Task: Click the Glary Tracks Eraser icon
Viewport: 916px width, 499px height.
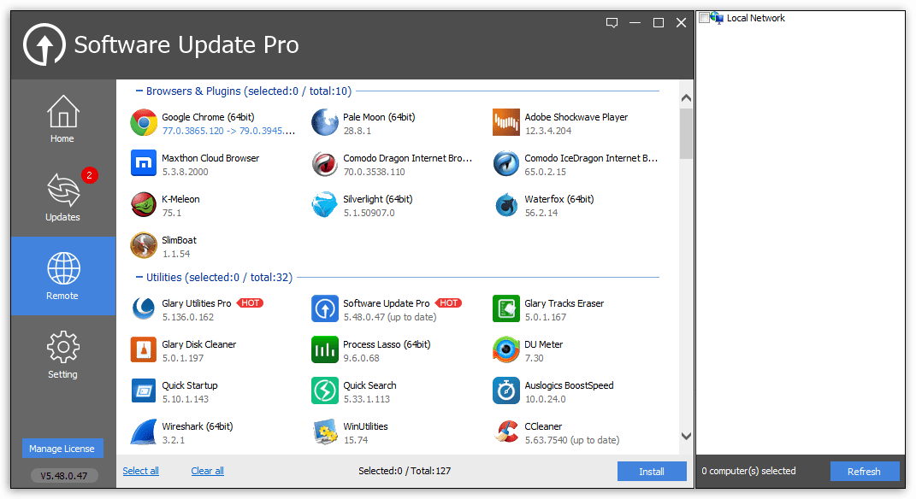Action: pyautogui.click(x=506, y=308)
